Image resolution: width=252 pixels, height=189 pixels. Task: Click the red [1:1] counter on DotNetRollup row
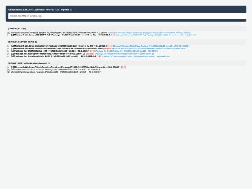pos(92,51)
